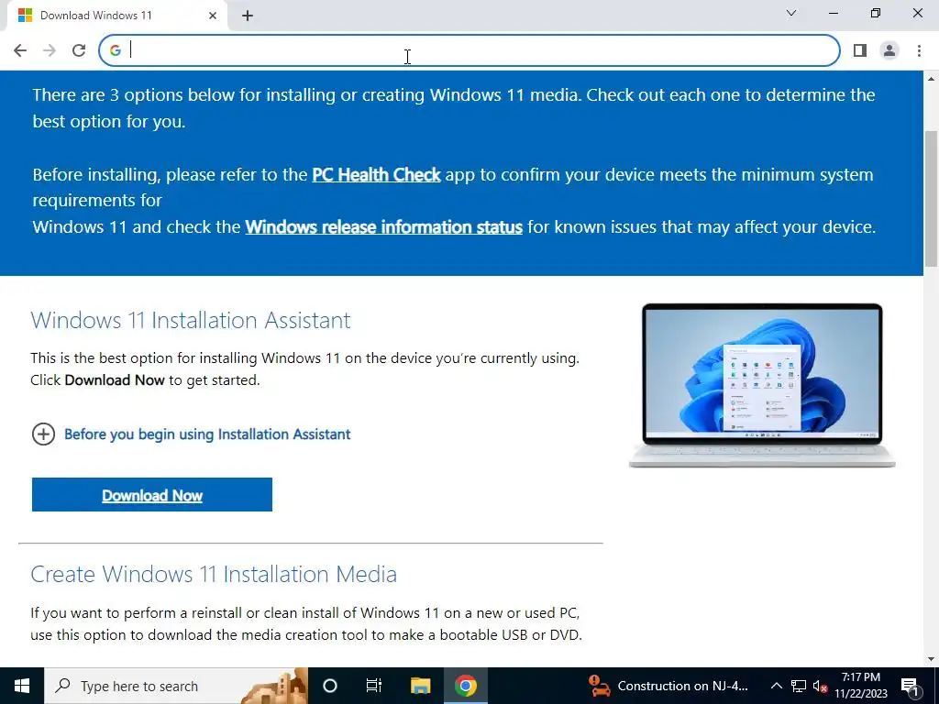
Task: Select the Download Windows 11 tab
Action: 116,16
